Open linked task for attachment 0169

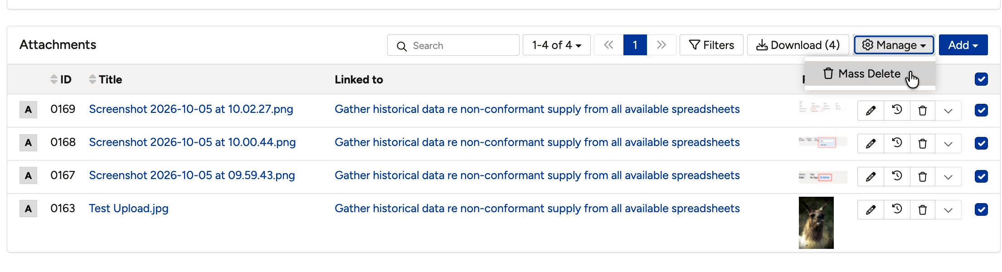click(x=537, y=109)
